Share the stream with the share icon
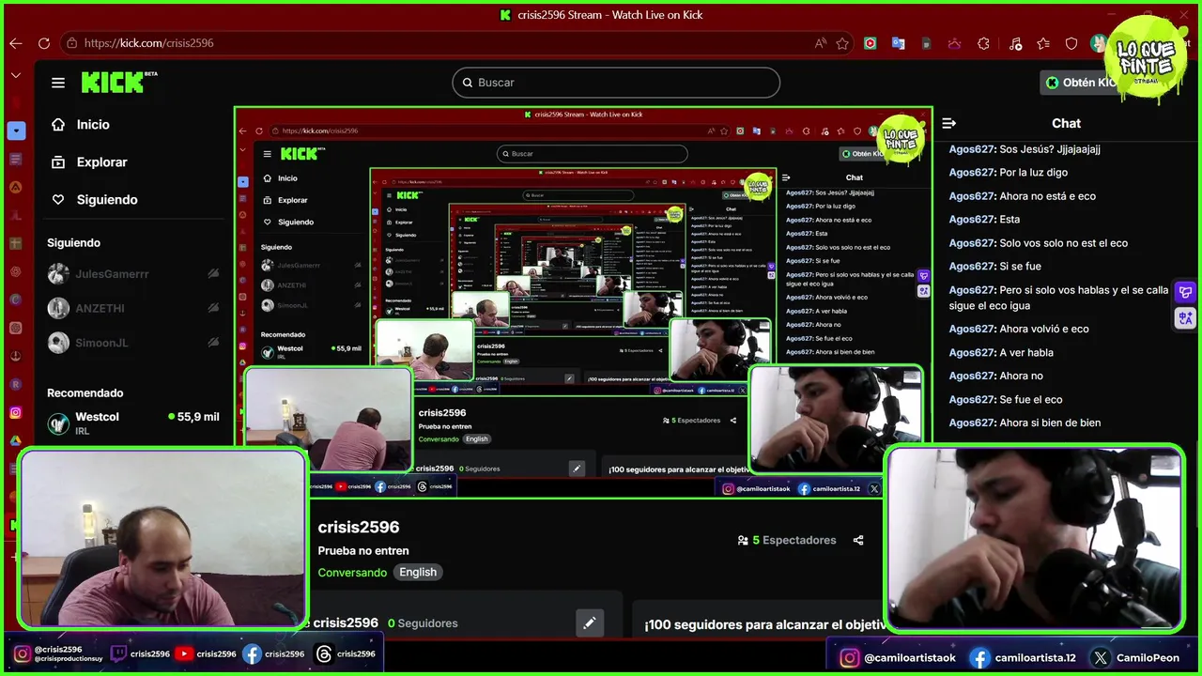Image resolution: width=1202 pixels, height=676 pixels. point(858,541)
